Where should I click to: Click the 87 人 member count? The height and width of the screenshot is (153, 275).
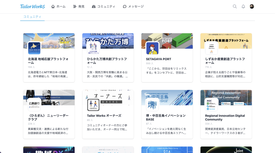tap(149, 124)
